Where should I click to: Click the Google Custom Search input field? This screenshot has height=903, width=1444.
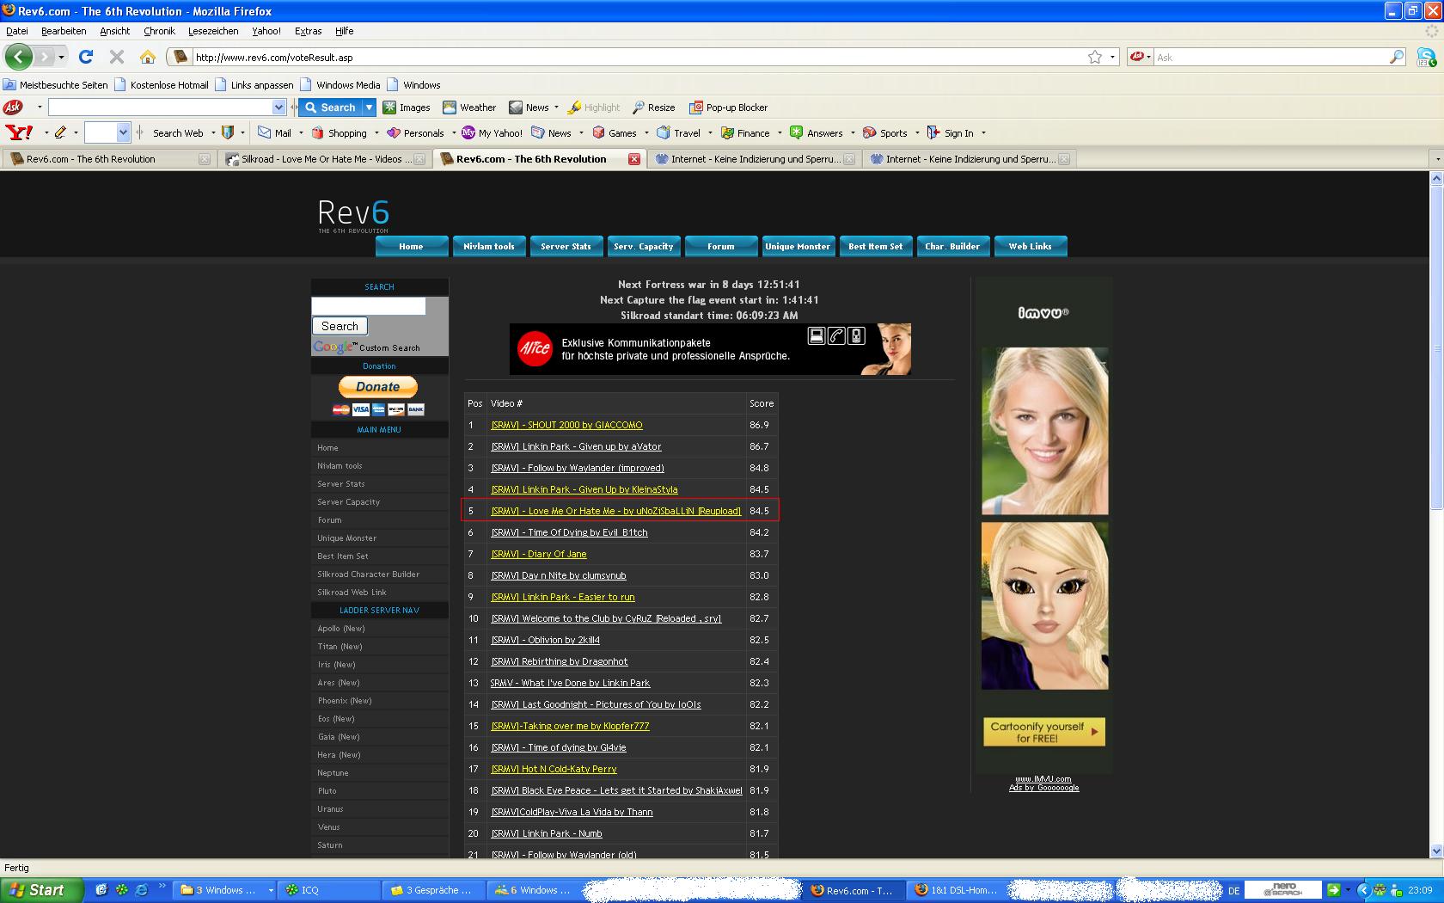click(368, 306)
